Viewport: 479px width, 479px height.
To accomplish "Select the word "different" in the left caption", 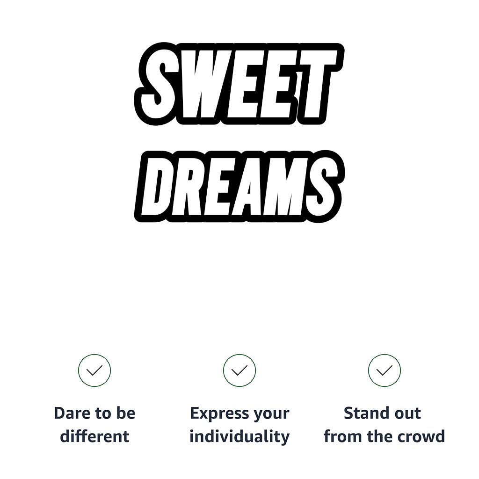I will pyautogui.click(x=94, y=436).
